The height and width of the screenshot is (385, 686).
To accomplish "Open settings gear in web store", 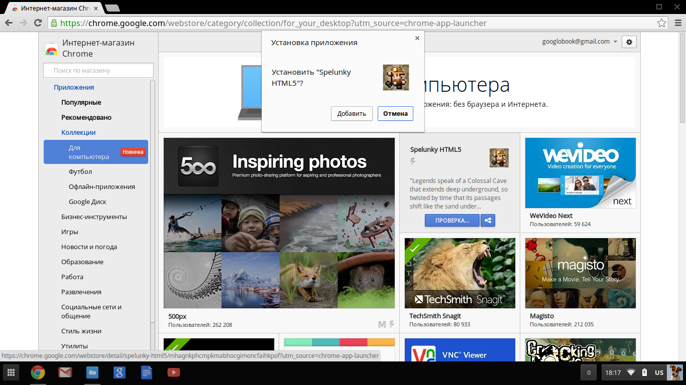I will (629, 42).
